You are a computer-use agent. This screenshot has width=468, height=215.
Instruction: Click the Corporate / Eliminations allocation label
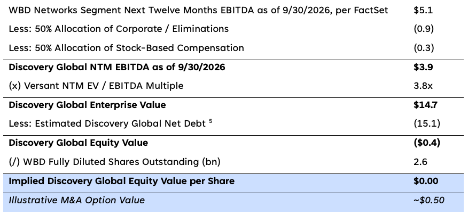pos(119,29)
